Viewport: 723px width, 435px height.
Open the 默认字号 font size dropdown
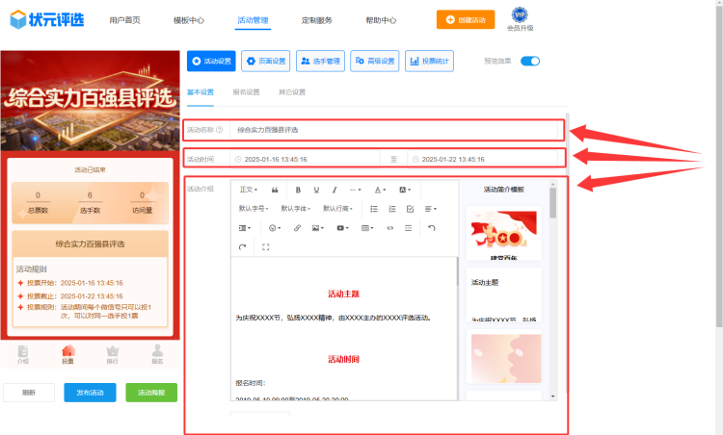point(254,209)
